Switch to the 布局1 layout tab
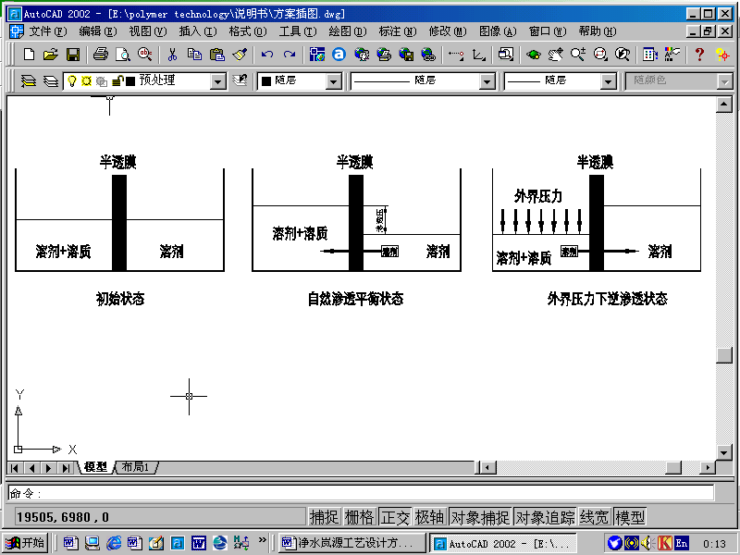Screen dimensions: 740x555 [135, 468]
